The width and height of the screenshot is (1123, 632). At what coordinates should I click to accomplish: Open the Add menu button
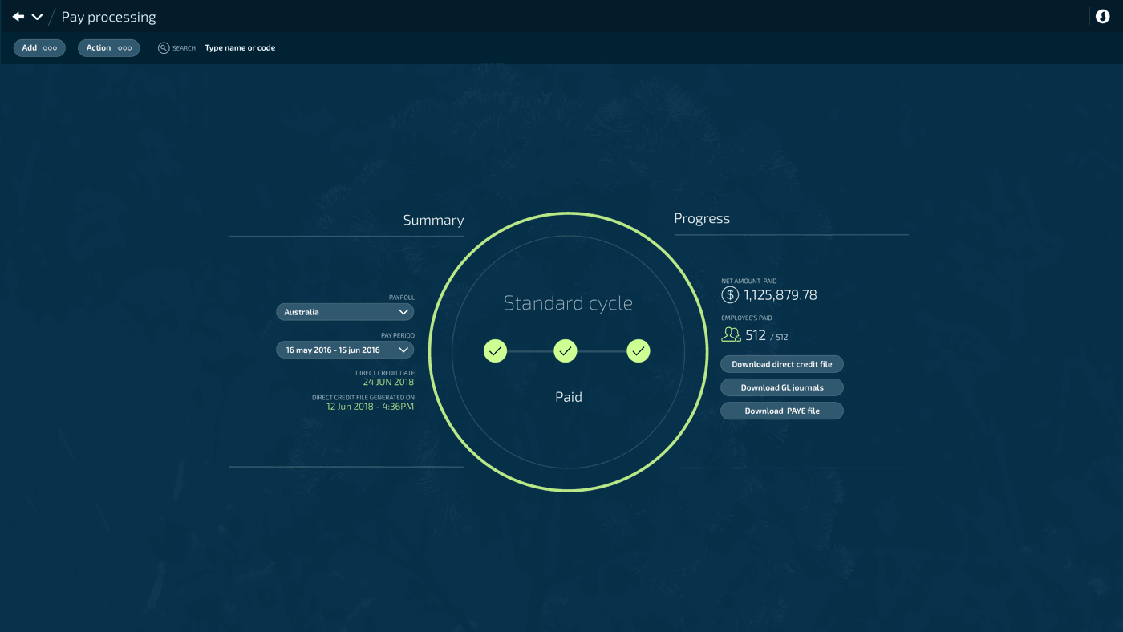pos(39,48)
